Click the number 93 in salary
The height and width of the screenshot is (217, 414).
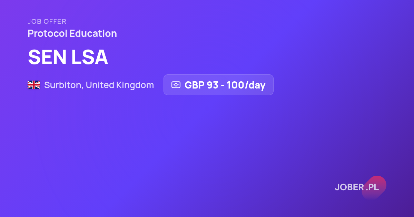click(213, 85)
